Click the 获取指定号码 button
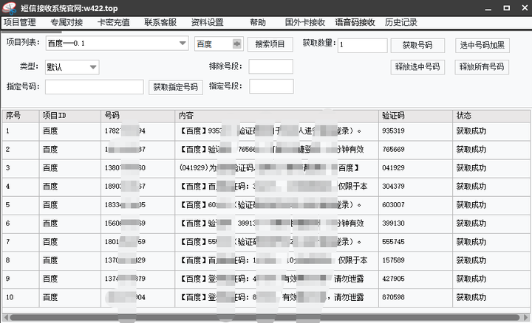This screenshot has height=323, width=532. (x=175, y=87)
